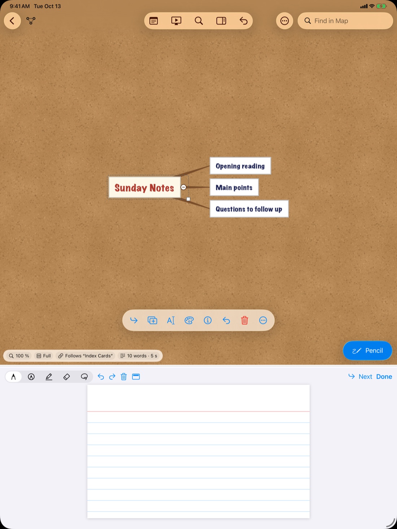The height and width of the screenshot is (529, 397).
Task: Show node info from the floating toolbar
Action: [x=208, y=320]
